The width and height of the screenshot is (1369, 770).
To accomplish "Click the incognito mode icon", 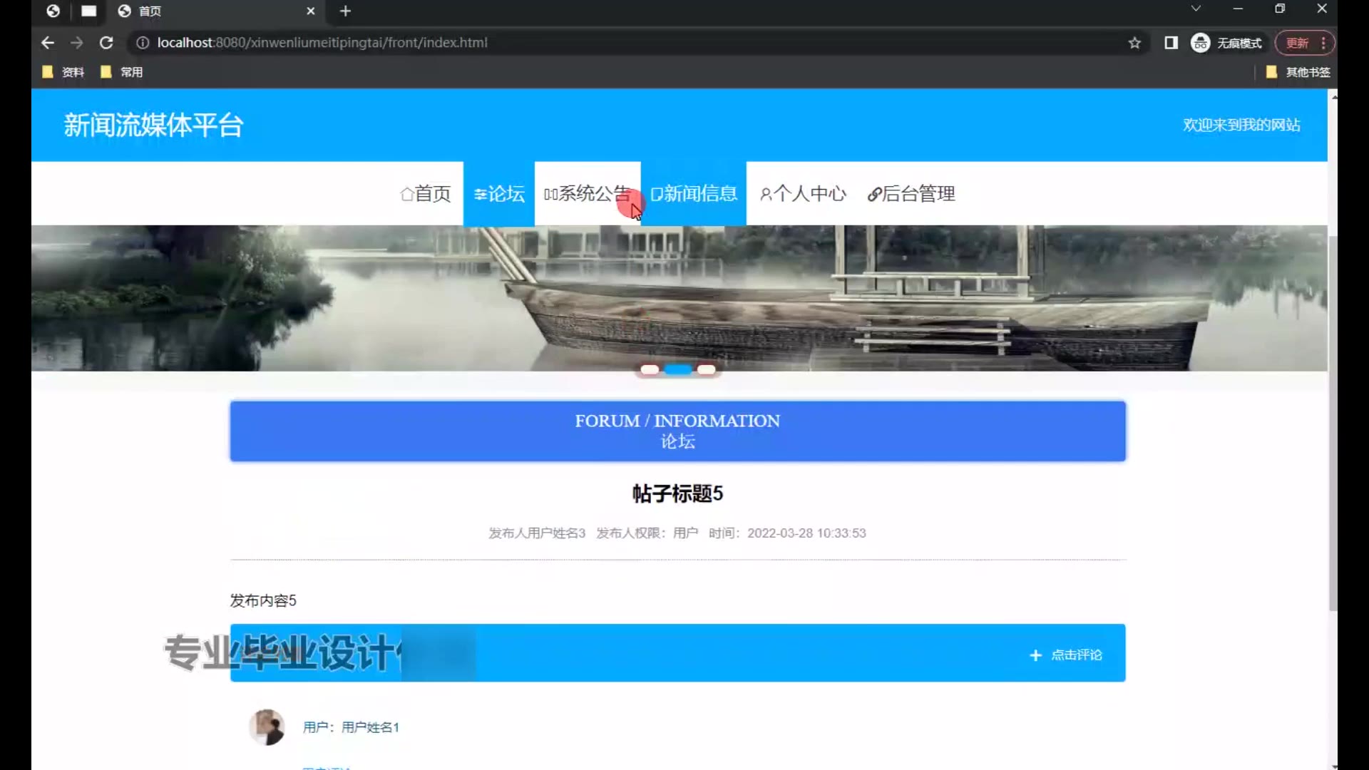I will click(x=1201, y=43).
